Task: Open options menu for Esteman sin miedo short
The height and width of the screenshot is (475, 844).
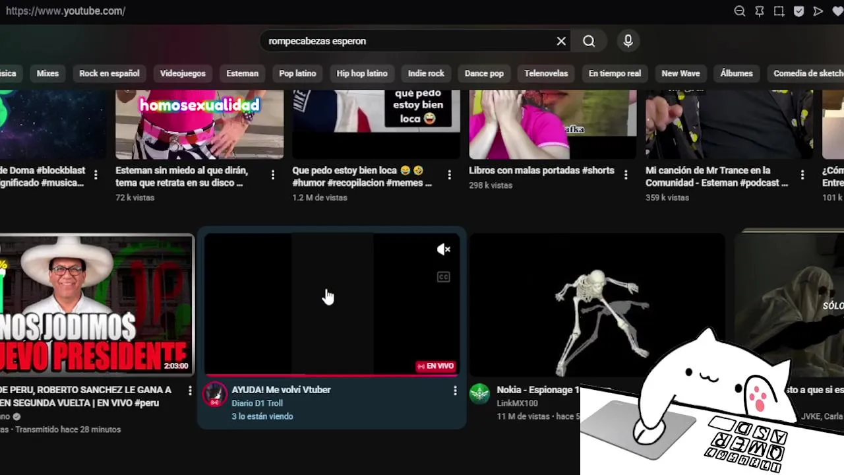Action: 273,175
